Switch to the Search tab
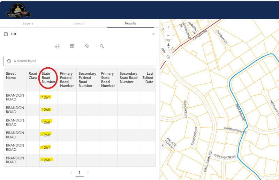This screenshot has height=180, width=279. click(79, 23)
